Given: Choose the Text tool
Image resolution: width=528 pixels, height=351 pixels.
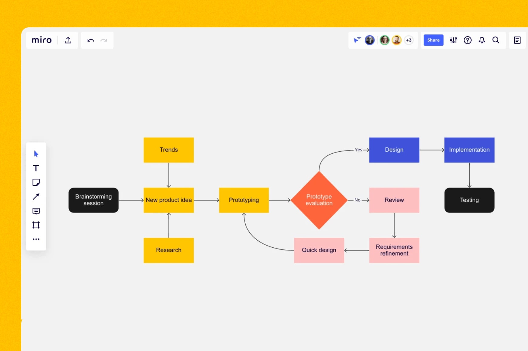Looking at the screenshot, I should [x=36, y=168].
